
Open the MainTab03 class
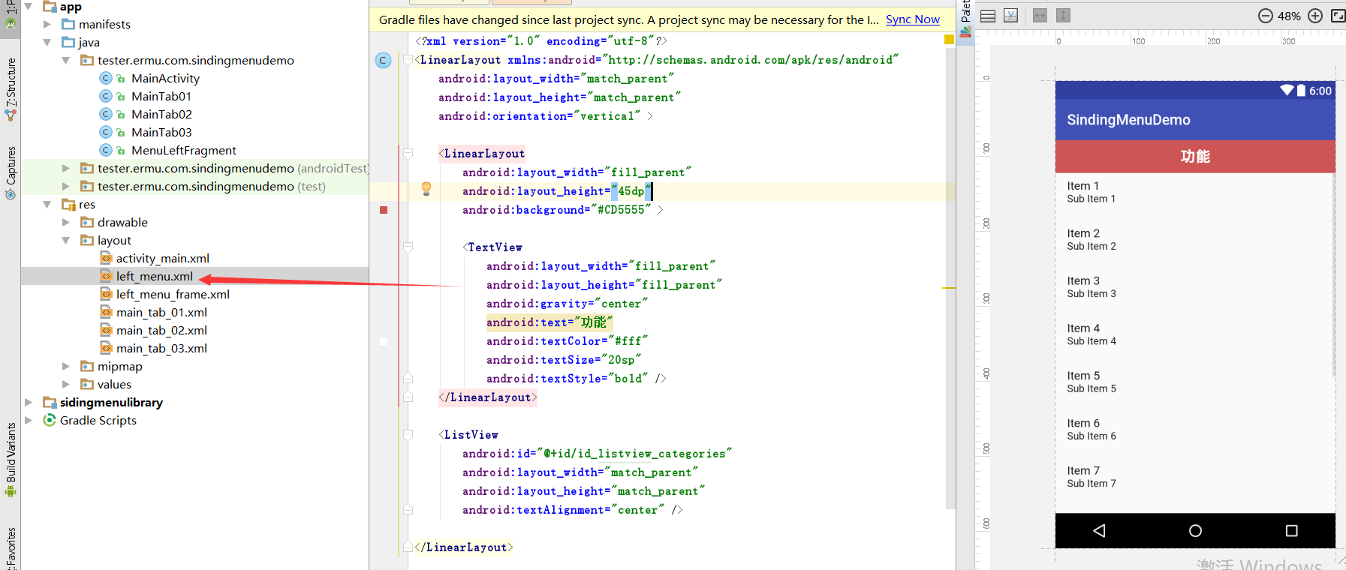tap(161, 132)
